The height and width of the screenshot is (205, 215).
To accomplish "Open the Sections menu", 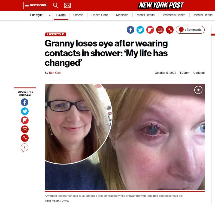I will point(36,5).
